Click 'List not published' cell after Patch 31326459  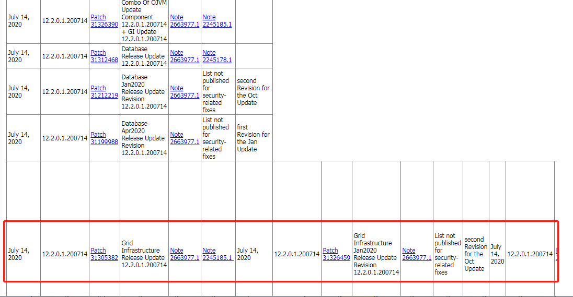click(448, 254)
